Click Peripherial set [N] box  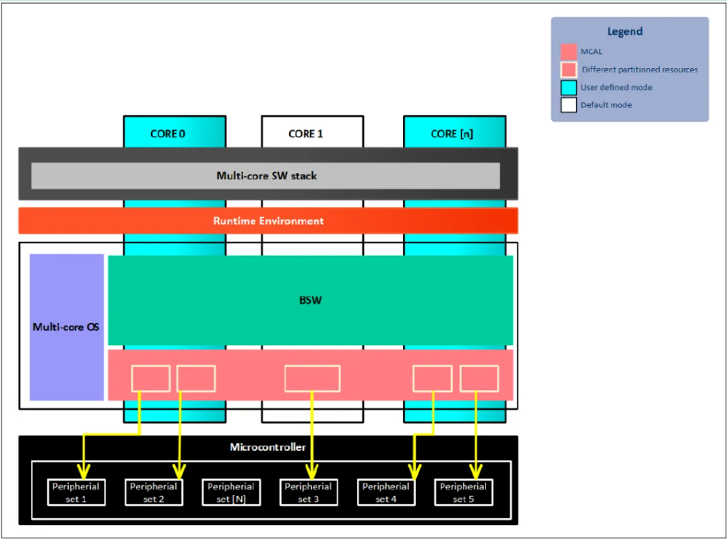click(231, 492)
